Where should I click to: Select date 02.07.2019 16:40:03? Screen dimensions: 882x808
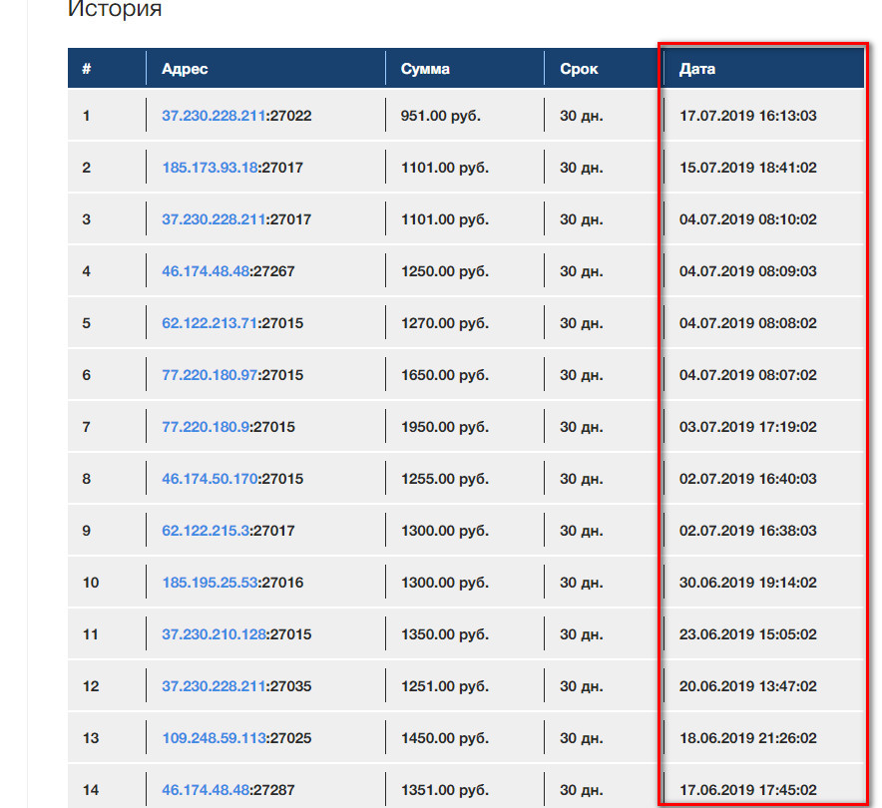(x=747, y=479)
